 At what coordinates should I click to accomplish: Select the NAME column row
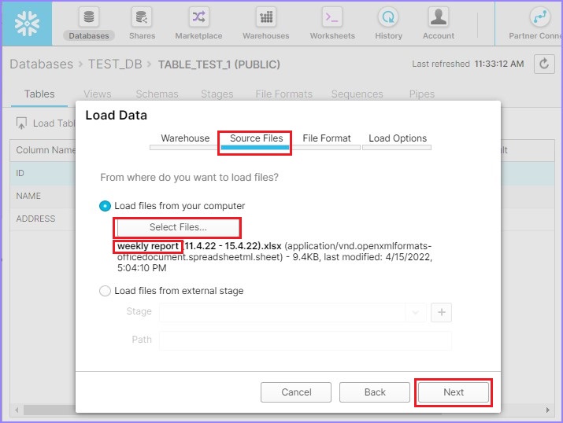(43, 196)
